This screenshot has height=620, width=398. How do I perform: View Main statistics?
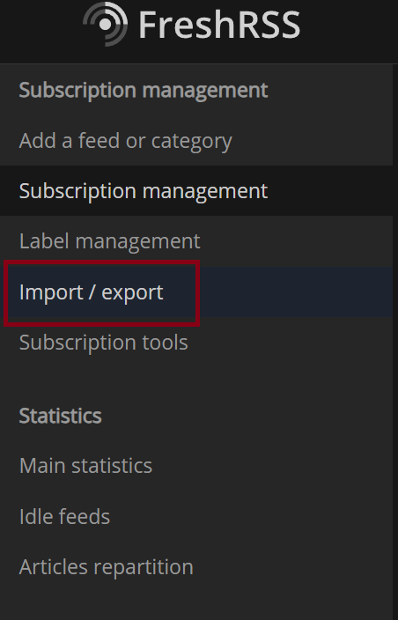pos(196,465)
